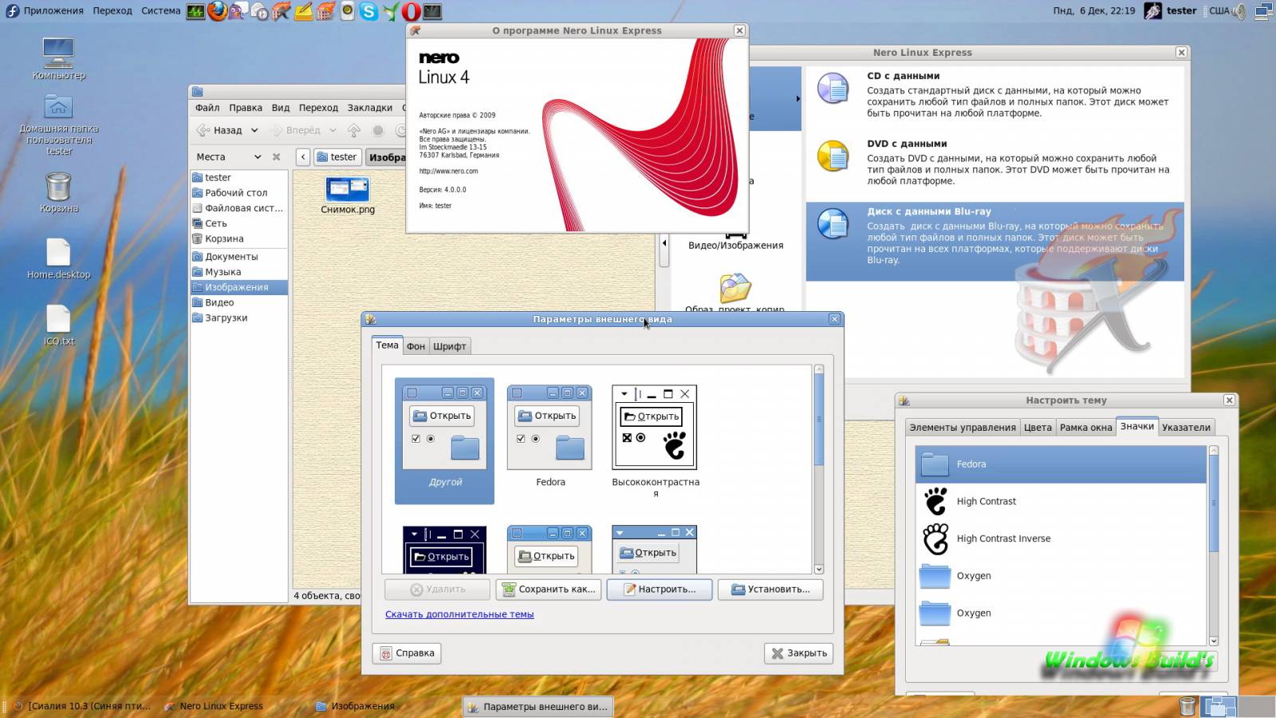
Task: Open the Компьютер desktop icon
Action: [x=58, y=57]
